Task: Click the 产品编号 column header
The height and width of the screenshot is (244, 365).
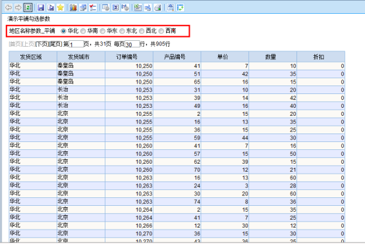Action: [x=177, y=57]
